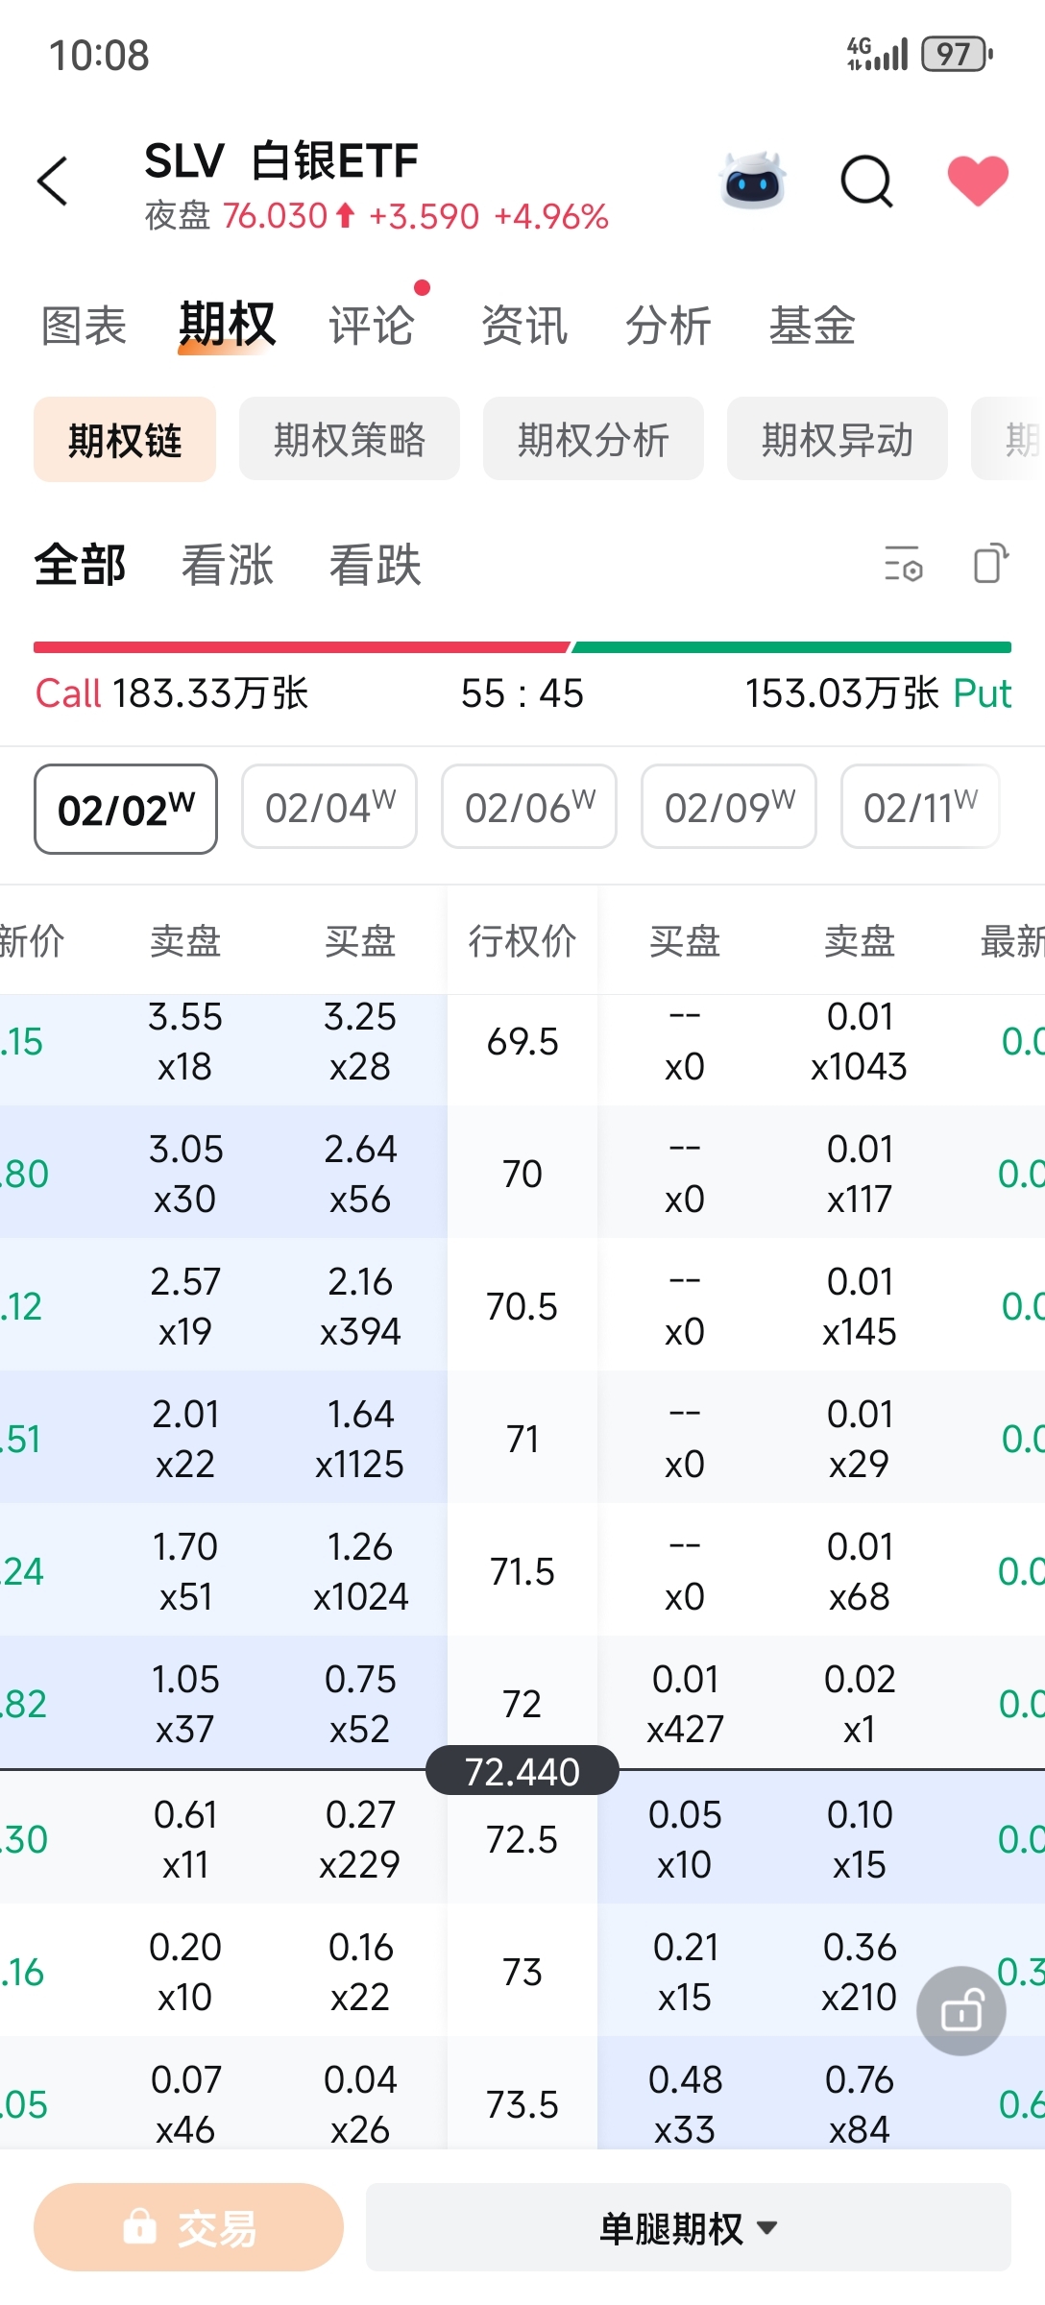This screenshot has height=2305, width=1045.
Task: Tap the signal strength status icon
Action: click(x=877, y=55)
